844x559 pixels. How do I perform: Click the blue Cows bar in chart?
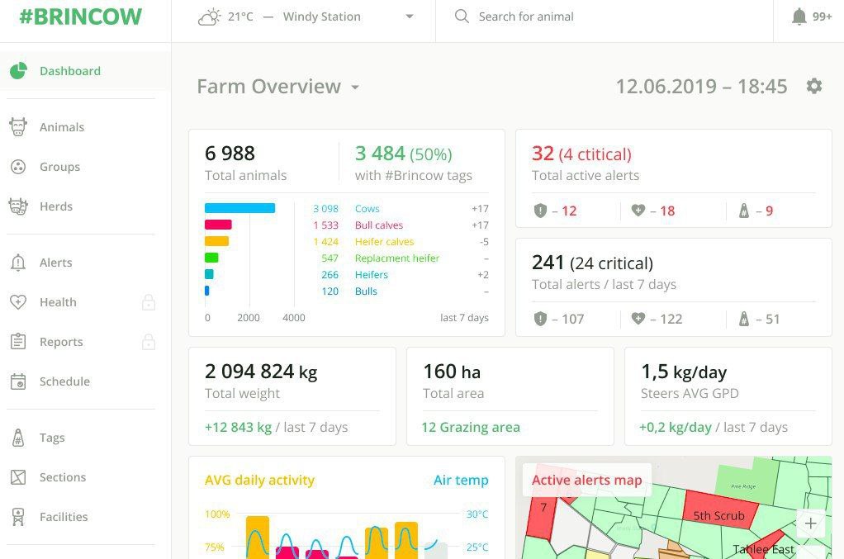pos(240,208)
